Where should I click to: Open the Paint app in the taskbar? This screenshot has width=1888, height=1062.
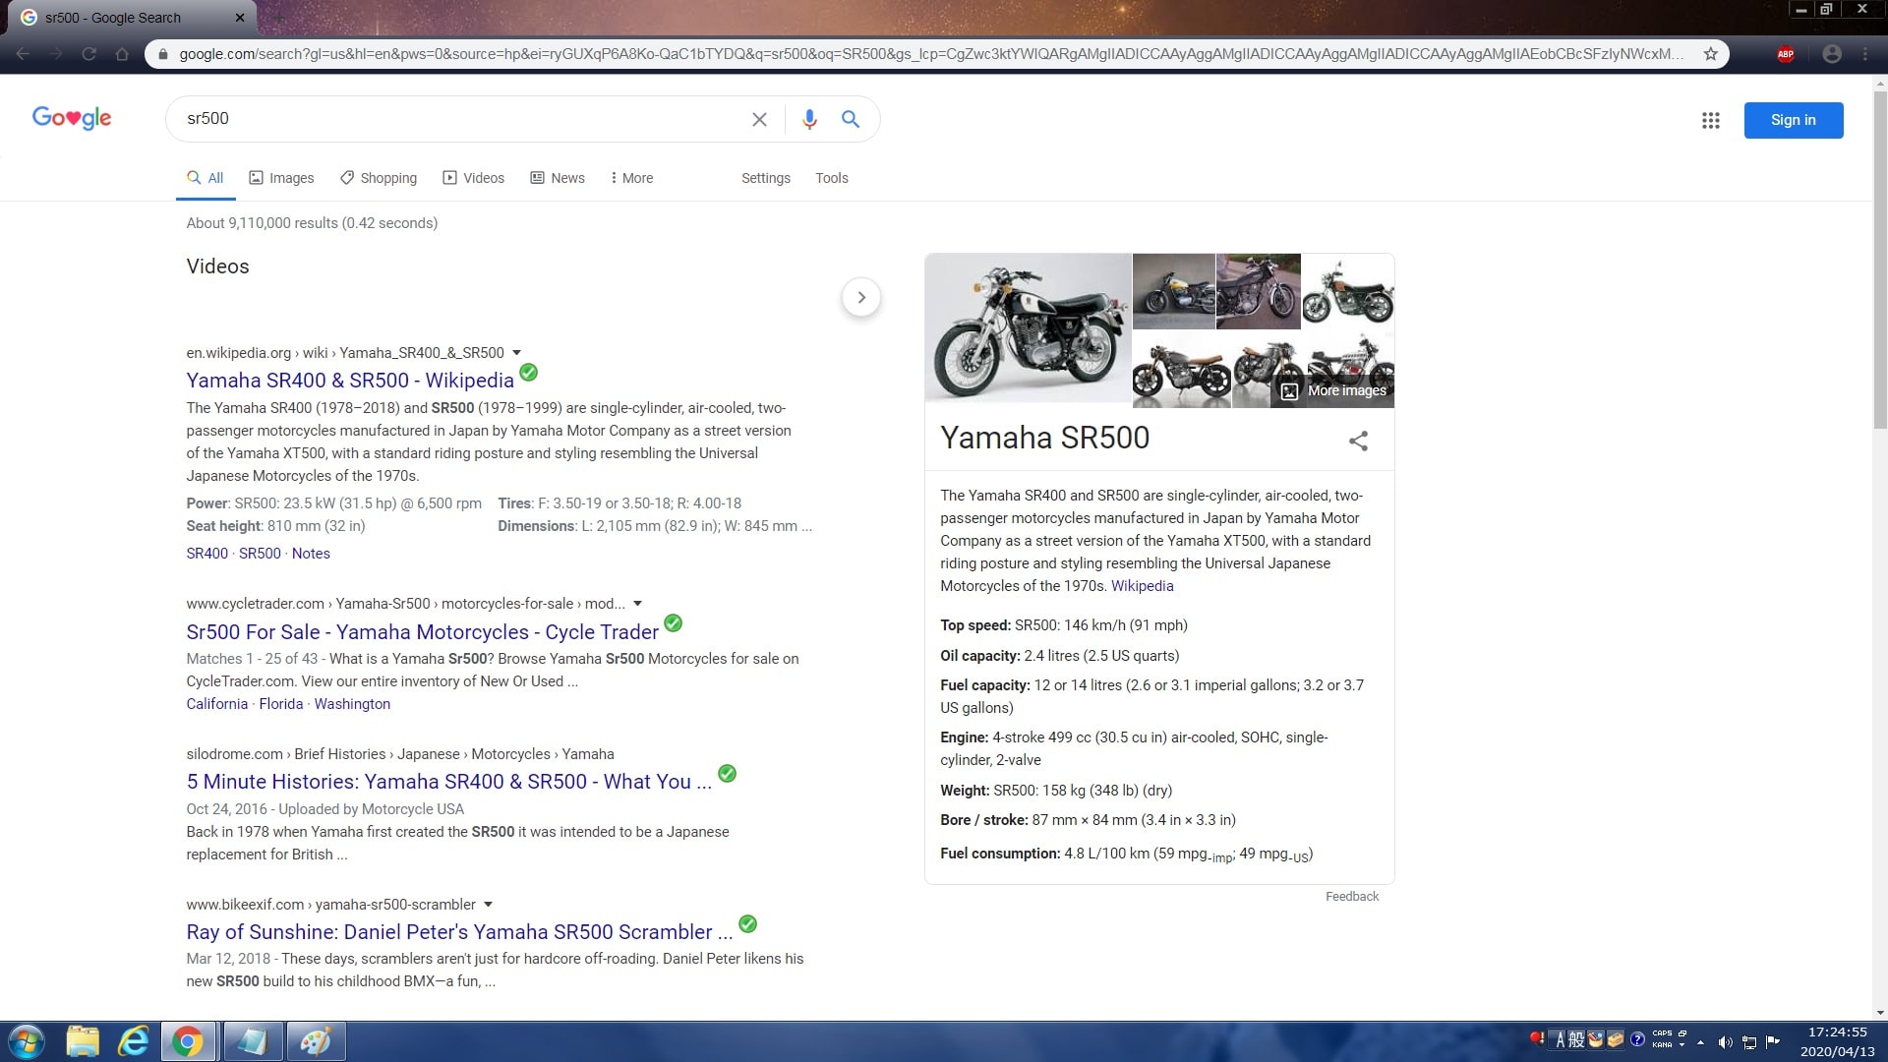316,1041
